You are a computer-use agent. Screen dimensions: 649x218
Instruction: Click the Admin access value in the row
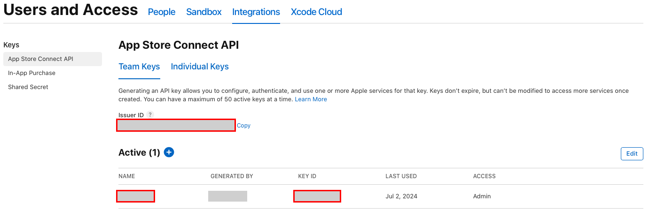coord(482,196)
